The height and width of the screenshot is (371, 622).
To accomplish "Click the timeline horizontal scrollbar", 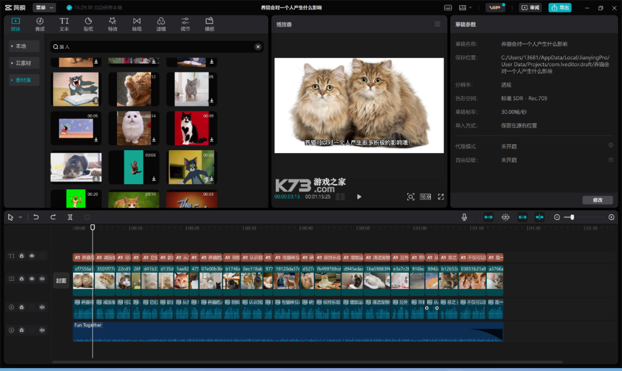I will (x=308, y=362).
